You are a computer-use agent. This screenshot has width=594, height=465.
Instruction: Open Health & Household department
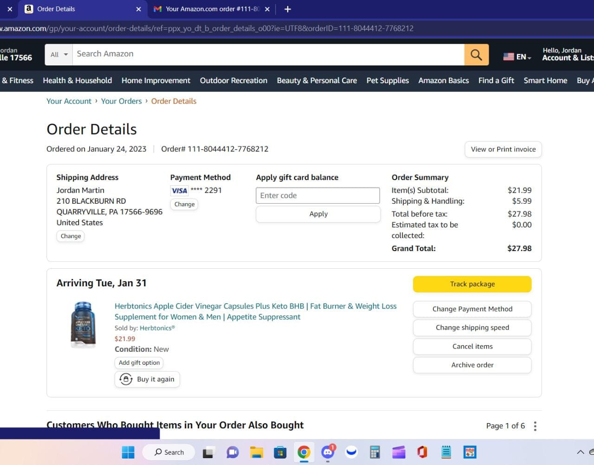[77, 80]
